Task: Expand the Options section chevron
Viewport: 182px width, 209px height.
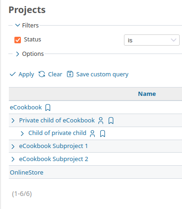Action: click(x=18, y=54)
